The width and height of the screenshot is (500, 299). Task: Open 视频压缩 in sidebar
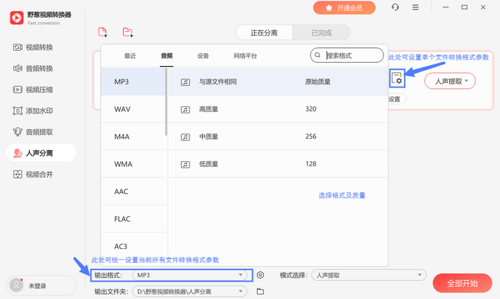pyautogui.click(x=33, y=90)
